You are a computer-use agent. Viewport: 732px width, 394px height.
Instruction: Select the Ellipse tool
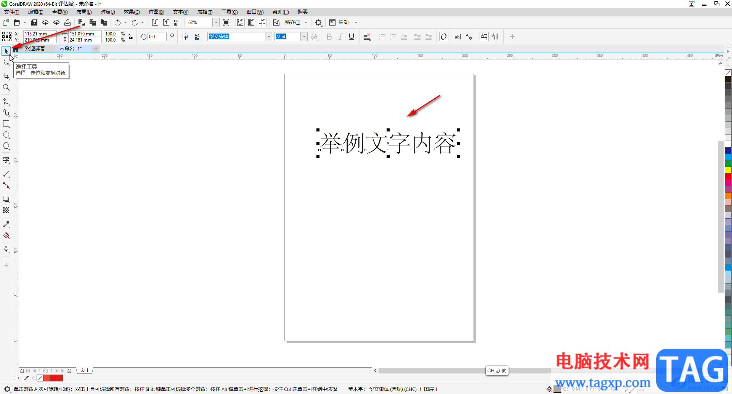(6, 135)
